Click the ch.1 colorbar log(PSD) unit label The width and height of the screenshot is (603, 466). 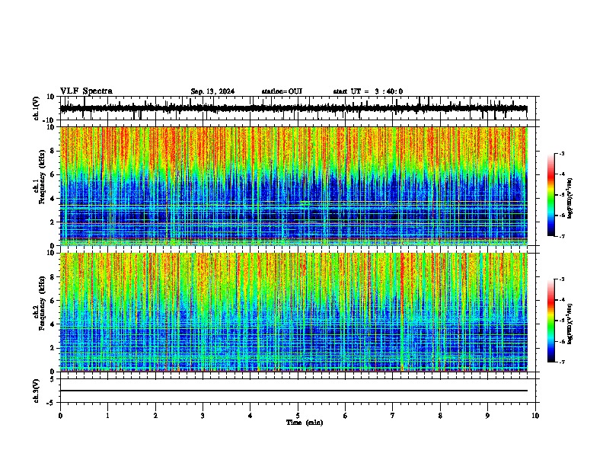pos(570,198)
